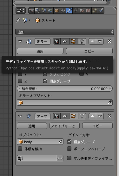Screen dimensions: 119x176
Task: Apply the ミラー modifier with 適用
Action: pos(40,51)
